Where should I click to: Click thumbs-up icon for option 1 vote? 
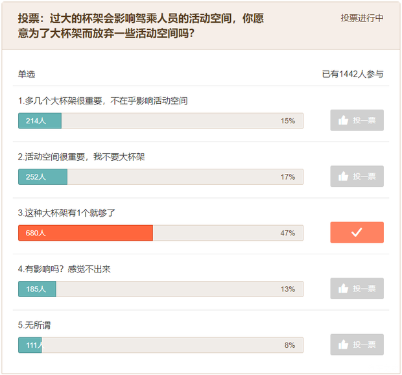coord(344,121)
